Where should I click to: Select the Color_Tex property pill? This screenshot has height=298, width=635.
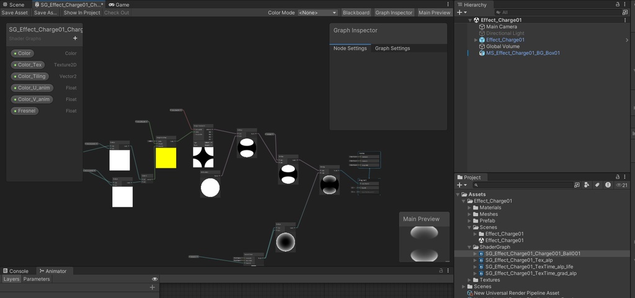tap(28, 64)
